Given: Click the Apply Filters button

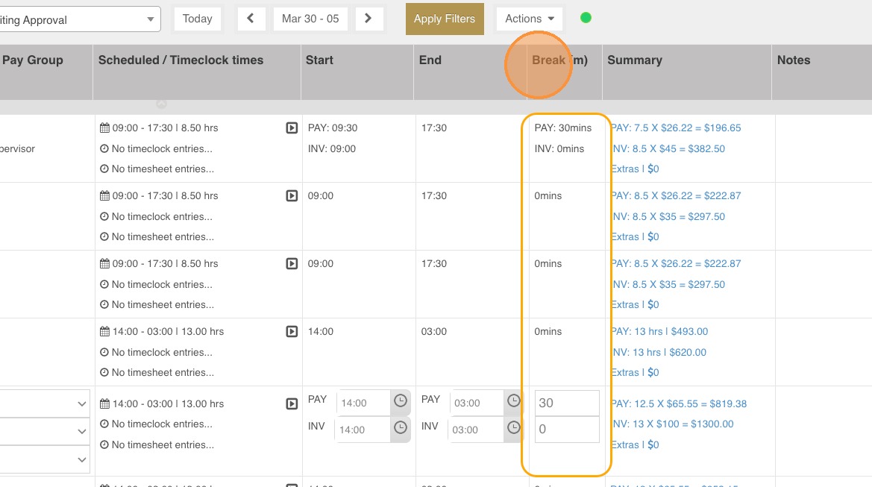Looking at the screenshot, I should click(x=444, y=19).
